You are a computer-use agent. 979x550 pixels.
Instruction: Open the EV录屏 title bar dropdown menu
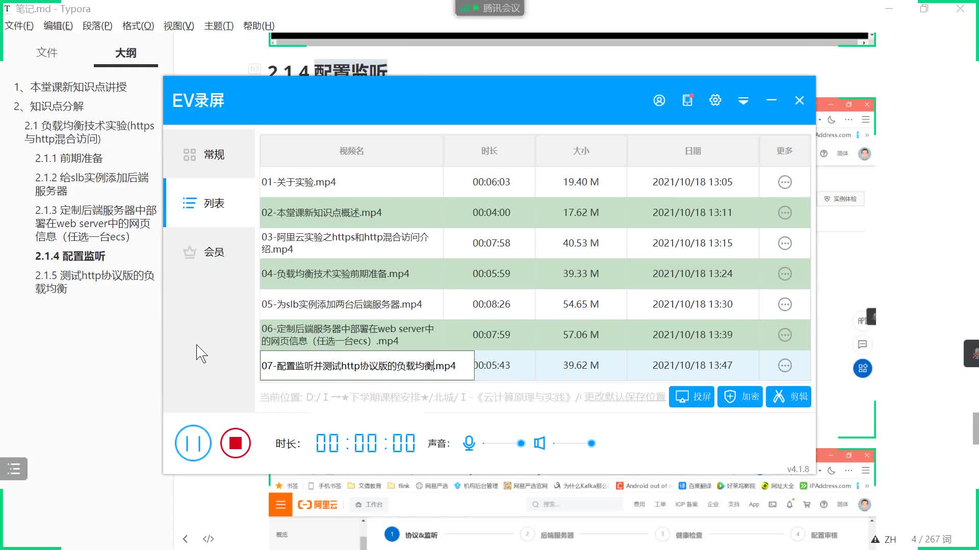point(743,101)
